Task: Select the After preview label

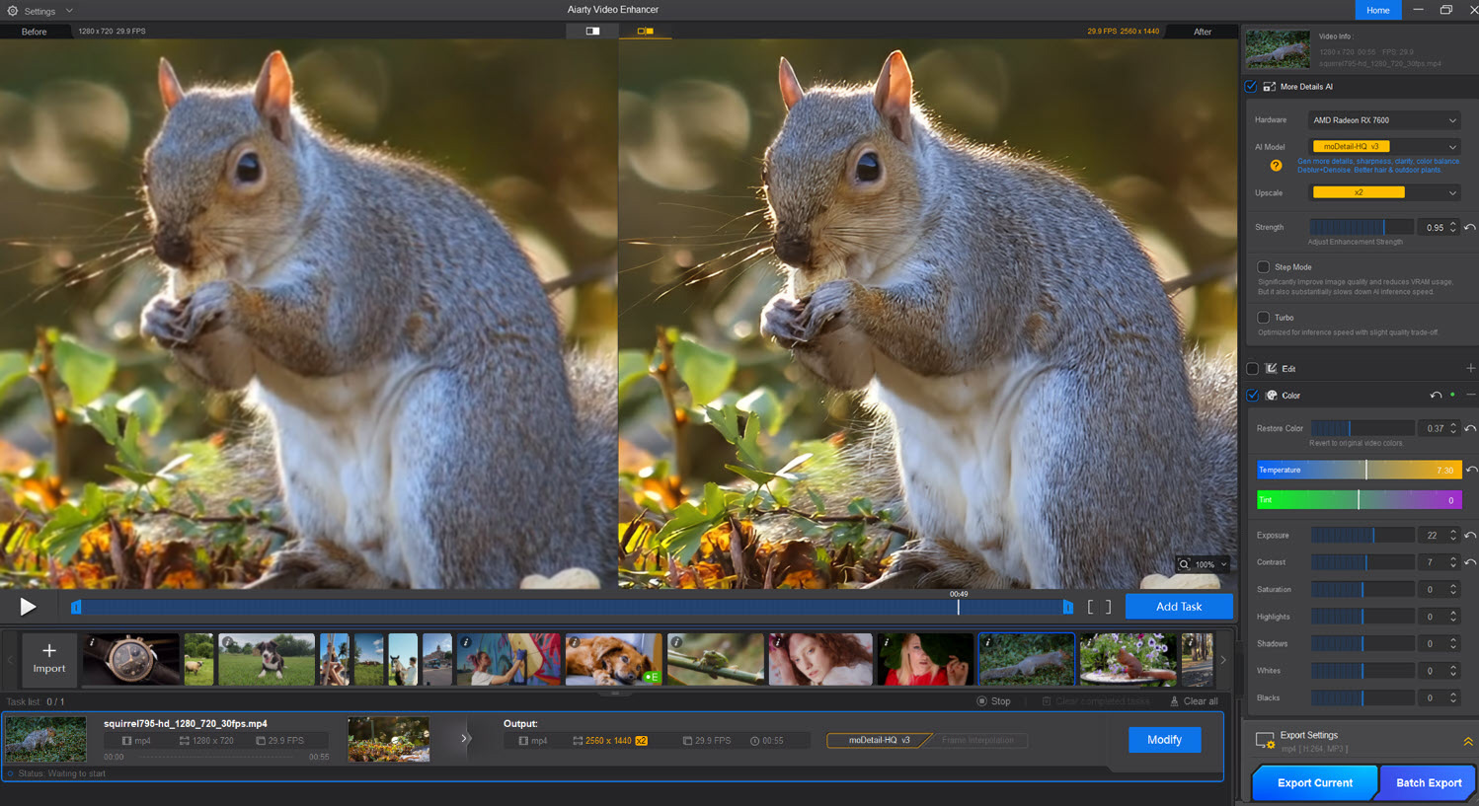Action: coord(1202,32)
